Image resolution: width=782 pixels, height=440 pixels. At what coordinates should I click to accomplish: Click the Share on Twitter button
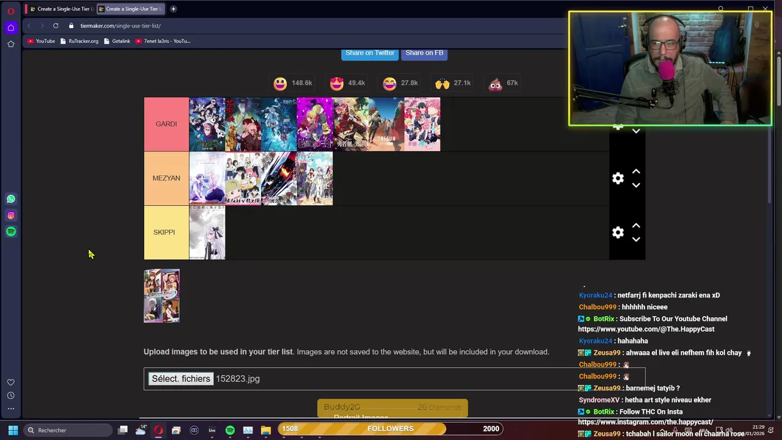coord(370,53)
